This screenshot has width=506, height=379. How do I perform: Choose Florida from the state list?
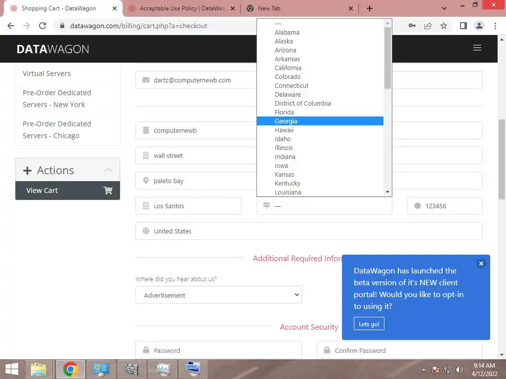320,112
